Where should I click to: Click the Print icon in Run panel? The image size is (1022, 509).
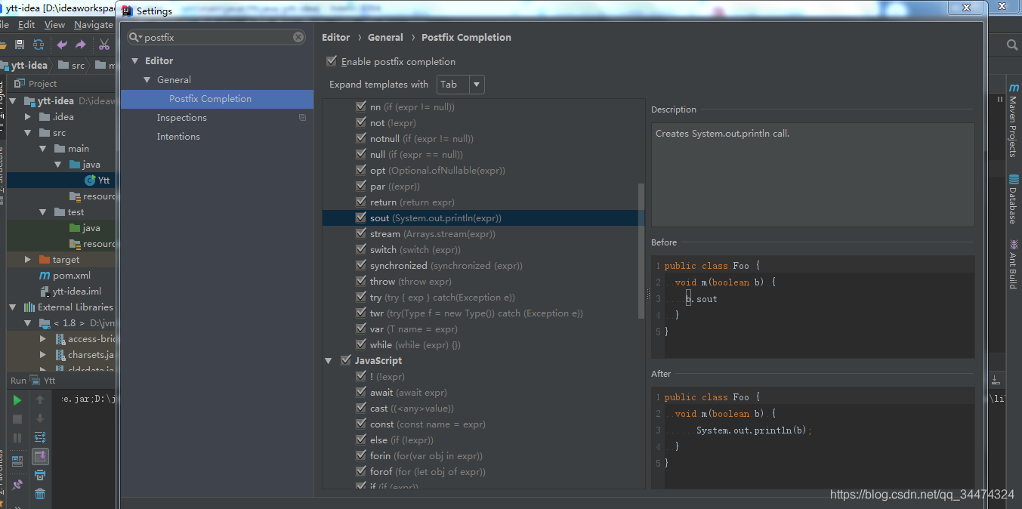click(x=40, y=475)
